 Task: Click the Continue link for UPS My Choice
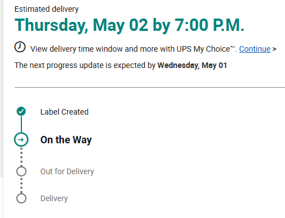[255, 49]
